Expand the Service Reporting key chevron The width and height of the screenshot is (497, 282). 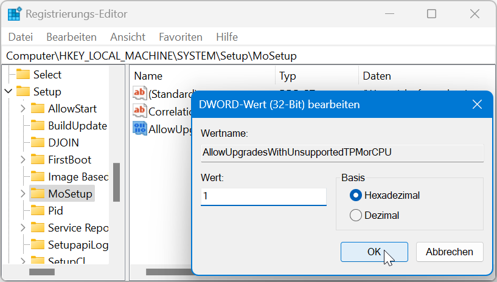point(23,228)
